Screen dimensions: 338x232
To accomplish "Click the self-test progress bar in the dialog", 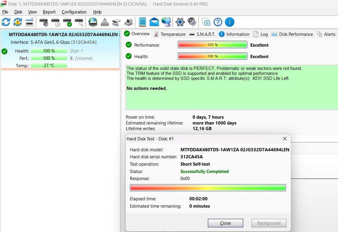I will [208, 188].
